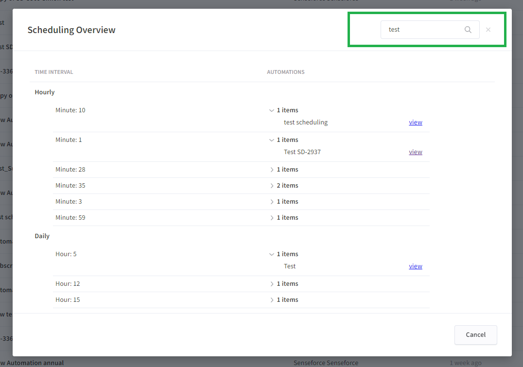Click the Automations column header

[286, 72]
